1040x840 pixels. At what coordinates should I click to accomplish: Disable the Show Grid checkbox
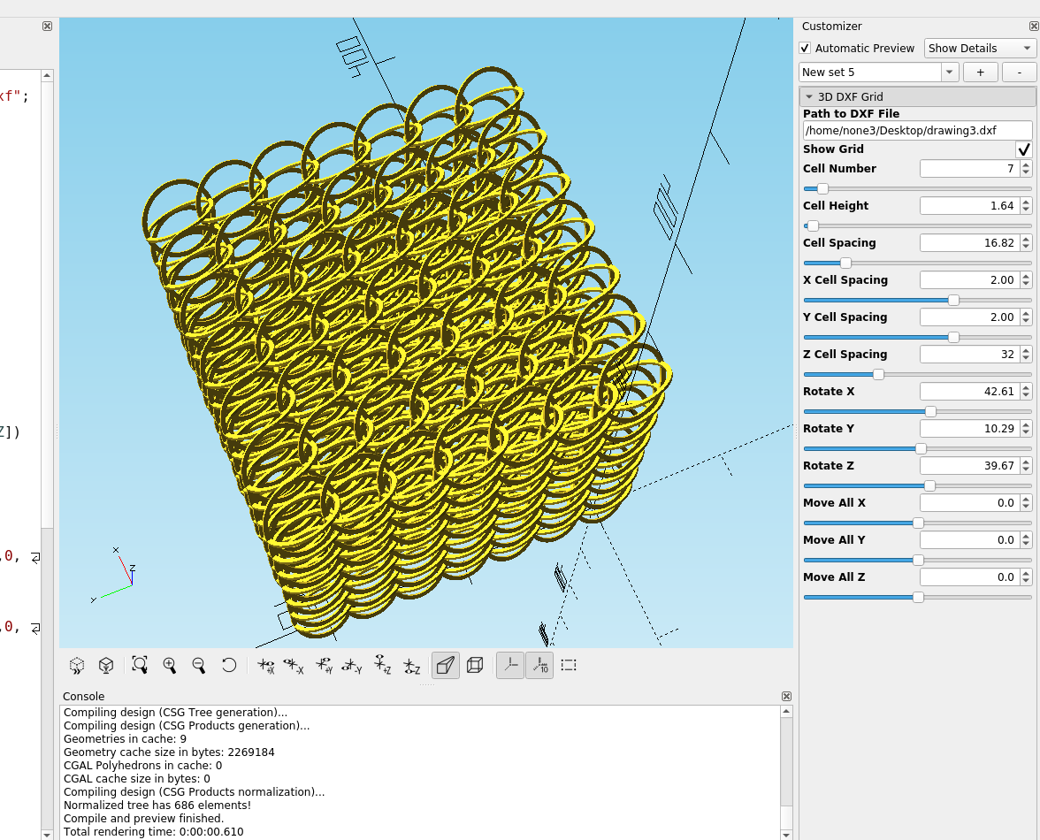pyautogui.click(x=1023, y=149)
